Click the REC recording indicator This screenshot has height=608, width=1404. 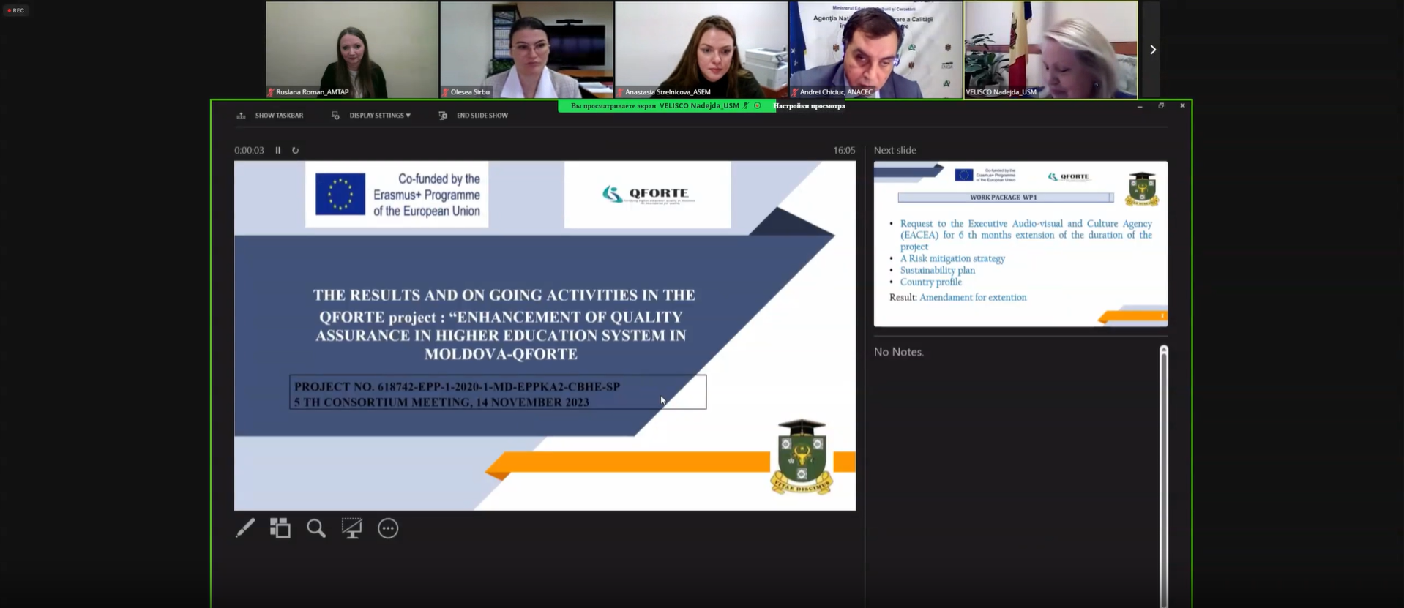(15, 10)
